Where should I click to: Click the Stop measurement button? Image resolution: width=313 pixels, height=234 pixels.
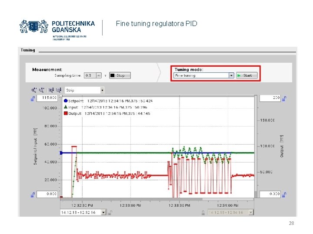click(120, 75)
